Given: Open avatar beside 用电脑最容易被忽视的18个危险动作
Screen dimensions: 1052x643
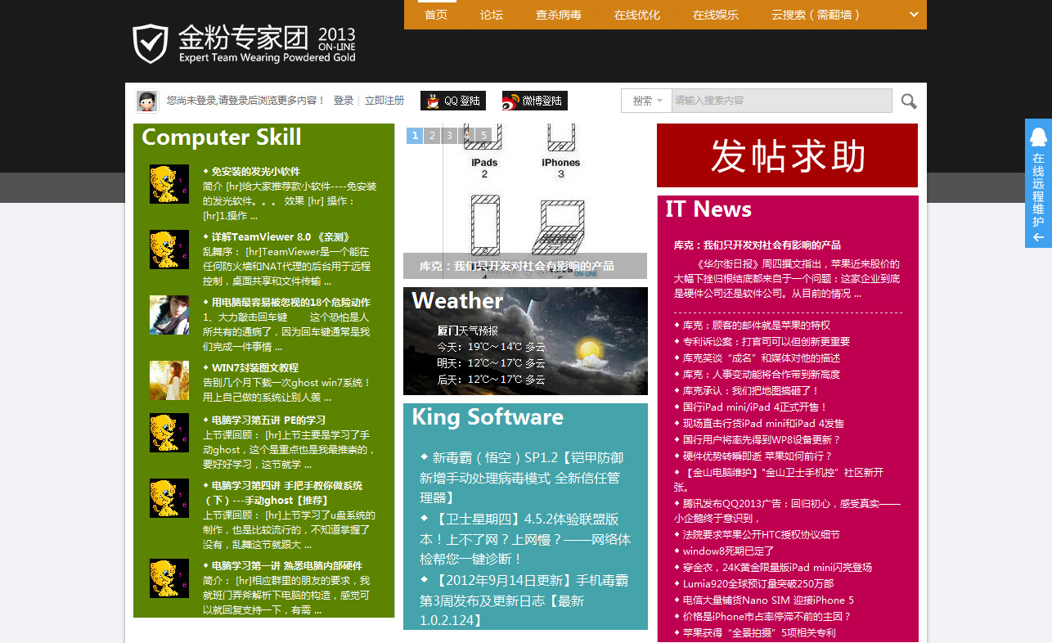Looking at the screenshot, I should [x=169, y=315].
